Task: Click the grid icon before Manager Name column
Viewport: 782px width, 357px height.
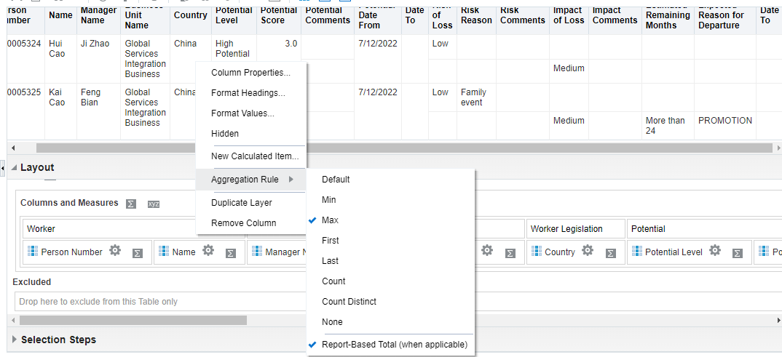Action: (257, 252)
